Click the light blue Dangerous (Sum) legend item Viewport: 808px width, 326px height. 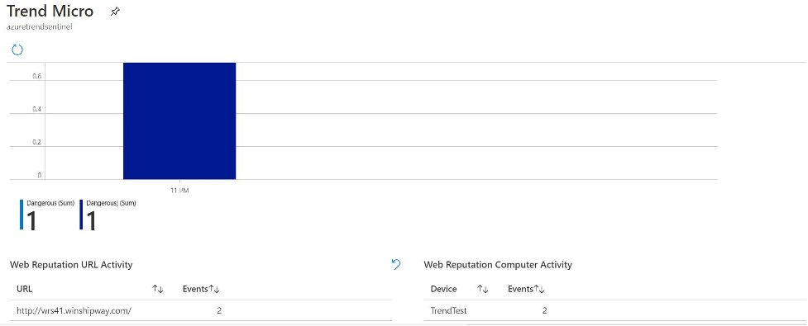47,215
